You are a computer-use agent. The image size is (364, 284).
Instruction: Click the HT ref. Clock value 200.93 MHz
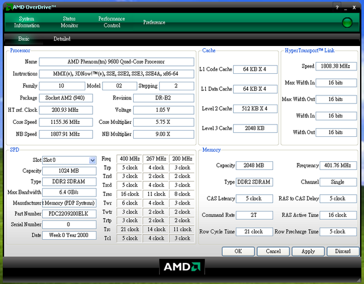pyautogui.click(x=66, y=110)
